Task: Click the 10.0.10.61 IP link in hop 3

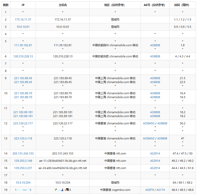Action: pyautogui.click(x=23, y=27)
